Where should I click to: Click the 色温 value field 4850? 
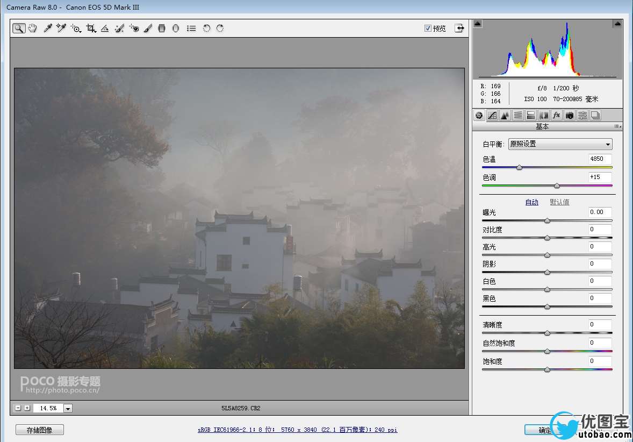point(600,159)
